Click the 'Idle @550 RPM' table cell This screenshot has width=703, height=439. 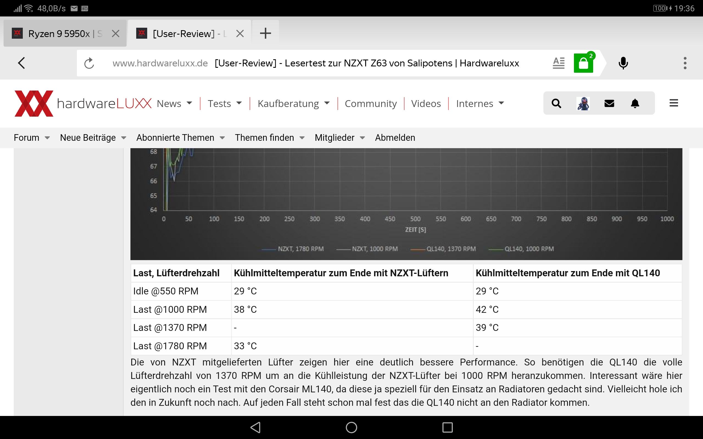[181, 291]
